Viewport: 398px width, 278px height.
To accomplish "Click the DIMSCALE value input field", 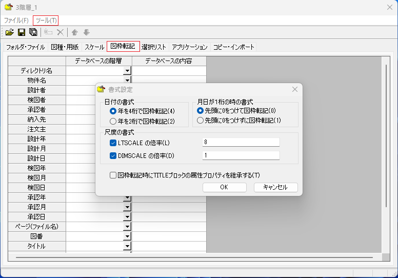I will point(241,155).
